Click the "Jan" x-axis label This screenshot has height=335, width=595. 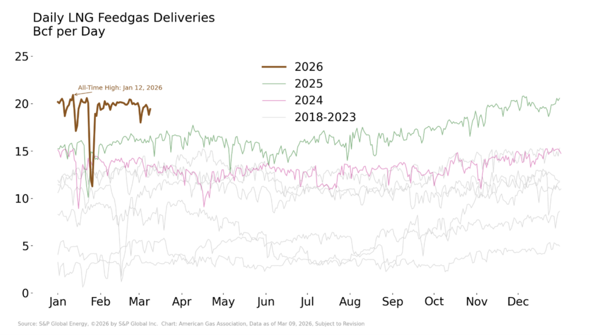coord(58,302)
